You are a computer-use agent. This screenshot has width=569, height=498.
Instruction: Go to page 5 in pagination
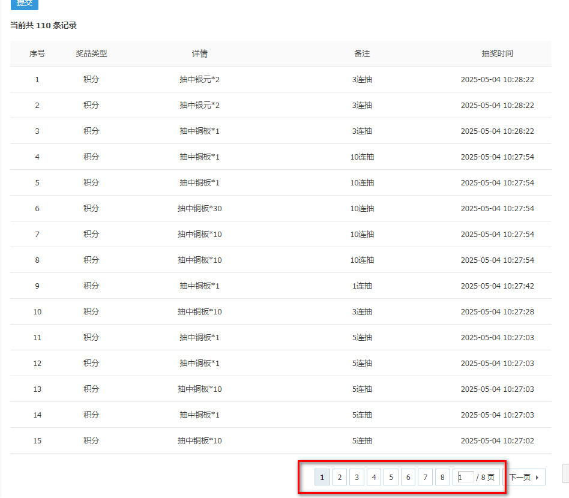(391, 477)
